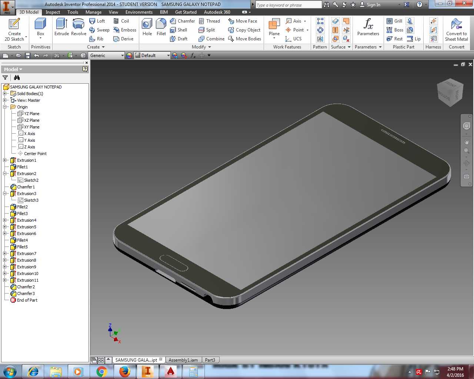Activate the Pan hand tool

[467, 141]
